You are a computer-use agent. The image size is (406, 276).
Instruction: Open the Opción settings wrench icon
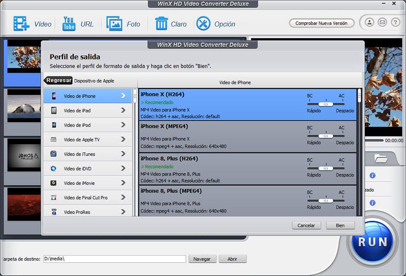click(x=203, y=23)
